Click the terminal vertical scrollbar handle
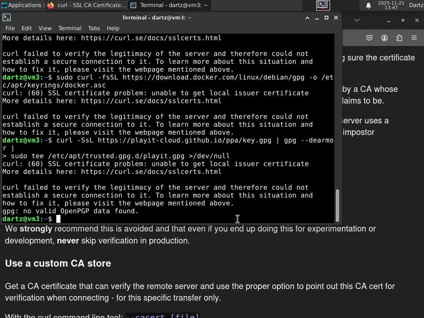Viewport: 424px width, 318px height. (337, 205)
